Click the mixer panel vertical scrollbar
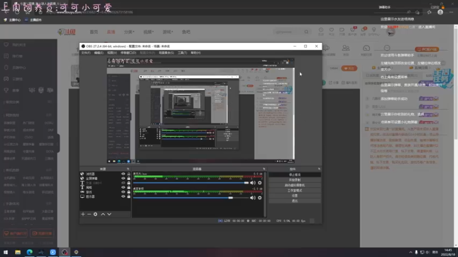Image resolution: width=458 pixels, height=257 pixels. click(265, 194)
